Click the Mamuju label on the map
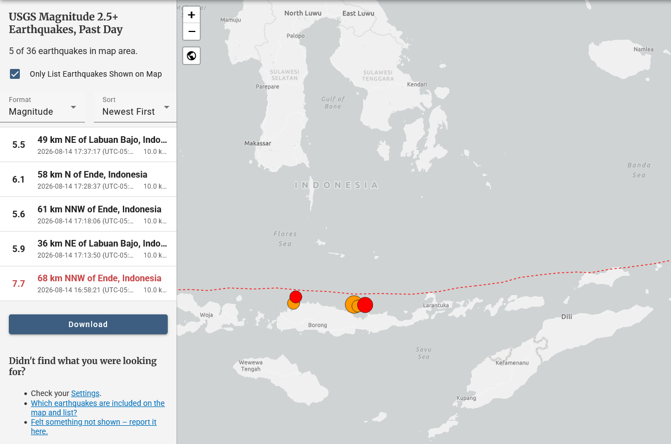The image size is (671, 444). [231, 20]
